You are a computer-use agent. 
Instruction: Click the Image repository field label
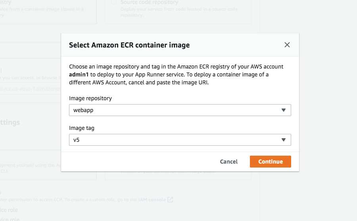(90, 98)
